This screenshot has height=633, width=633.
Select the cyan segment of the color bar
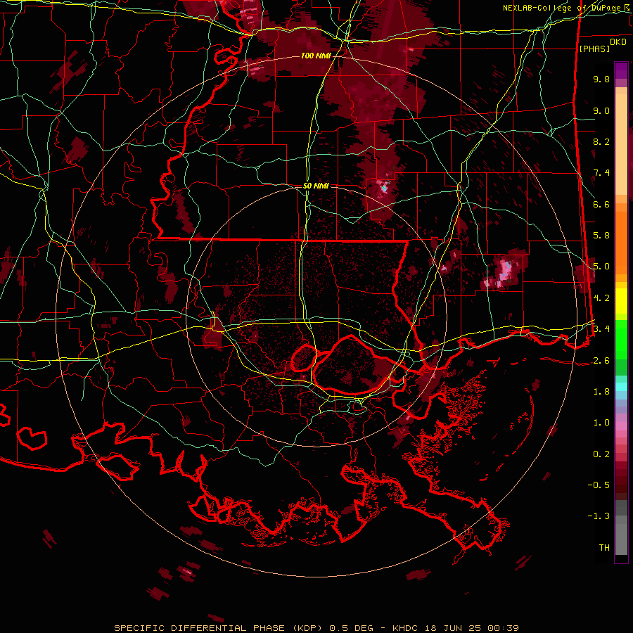coord(621,387)
